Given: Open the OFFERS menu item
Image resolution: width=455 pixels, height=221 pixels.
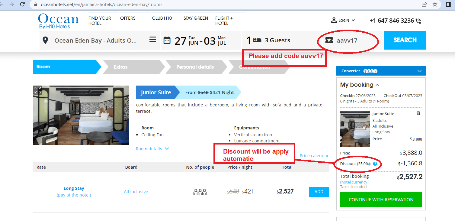Looking at the screenshot, I should point(128,18).
